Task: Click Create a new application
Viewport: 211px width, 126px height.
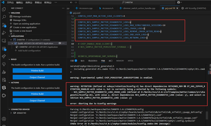Action: 25,27
